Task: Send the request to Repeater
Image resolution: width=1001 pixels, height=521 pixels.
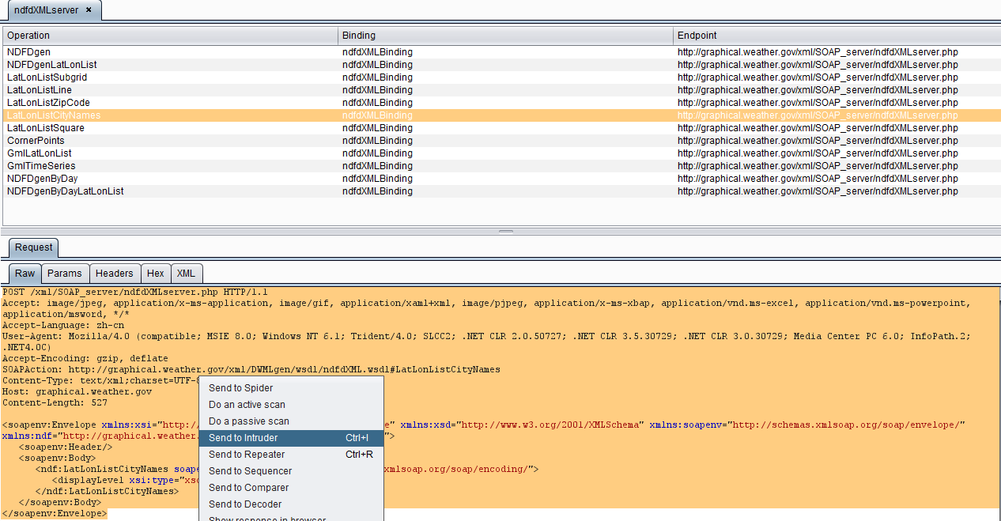Action: point(247,455)
